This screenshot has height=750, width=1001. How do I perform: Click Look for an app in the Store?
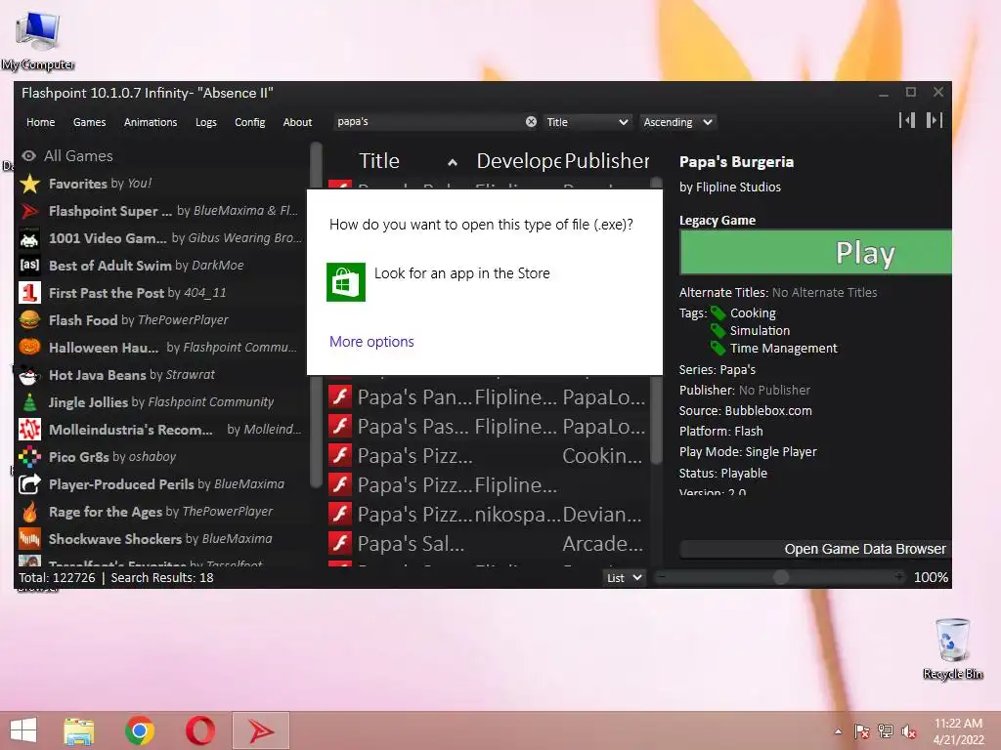tap(461, 273)
